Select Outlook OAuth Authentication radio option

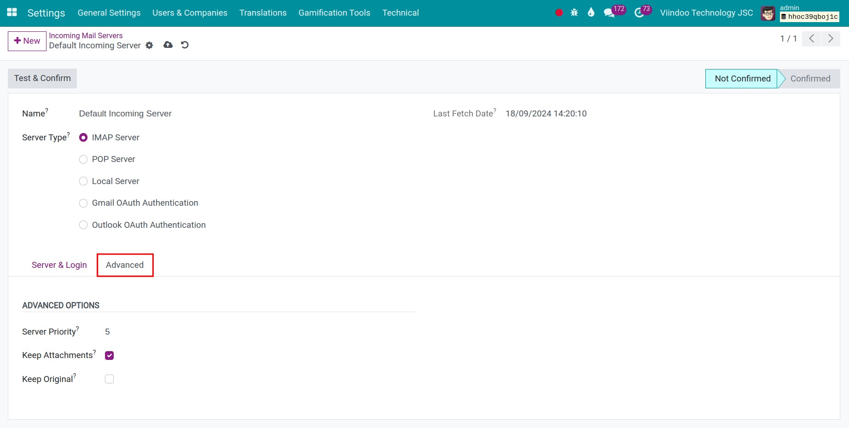coord(83,225)
